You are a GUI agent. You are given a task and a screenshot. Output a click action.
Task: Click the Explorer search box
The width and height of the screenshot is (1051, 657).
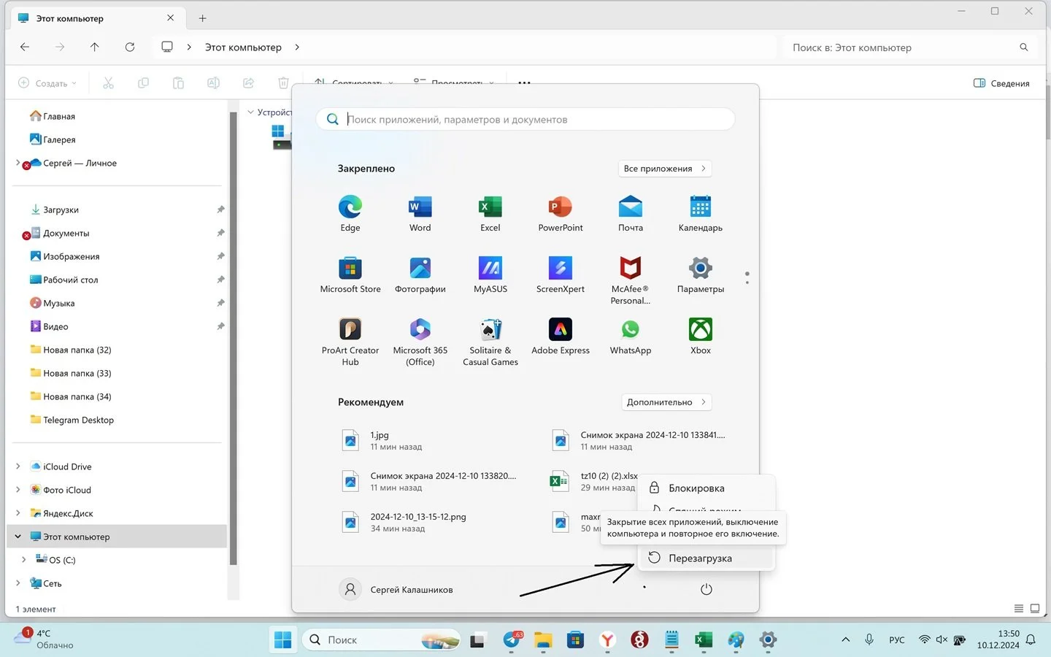click(x=909, y=47)
